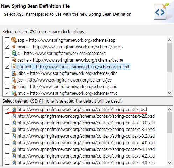The height and width of the screenshot is (168, 174).
Task: Click the spring-context.xsd file icon
Action: 14,109
